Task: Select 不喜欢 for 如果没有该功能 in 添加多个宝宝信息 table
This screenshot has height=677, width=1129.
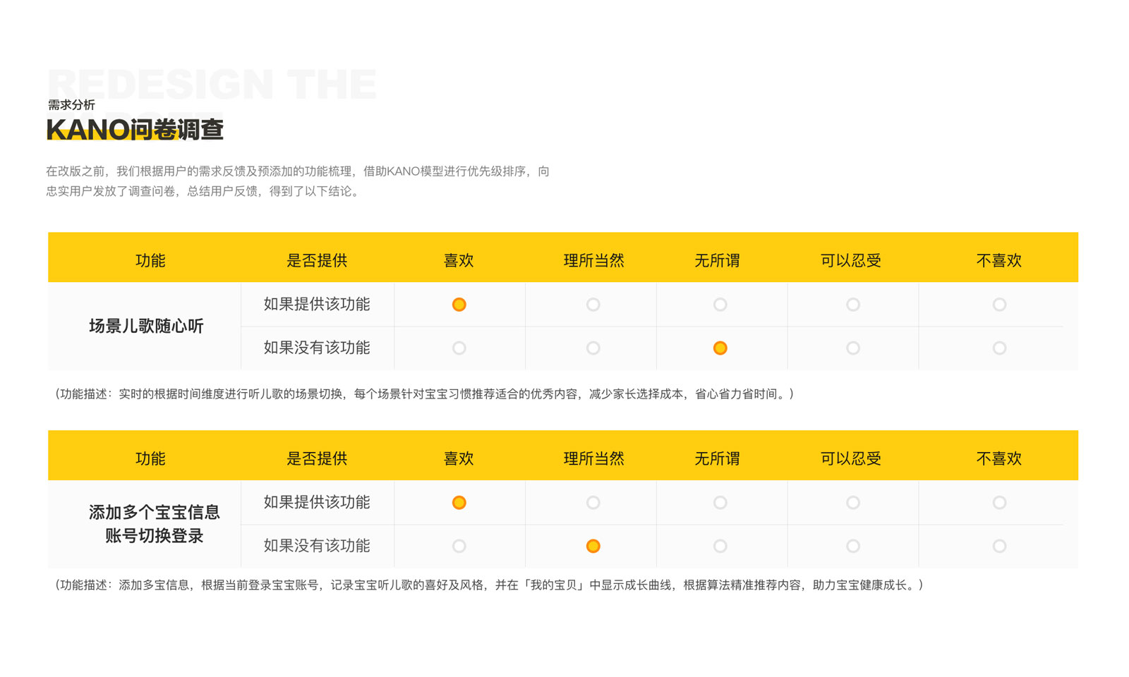Action: (x=999, y=546)
